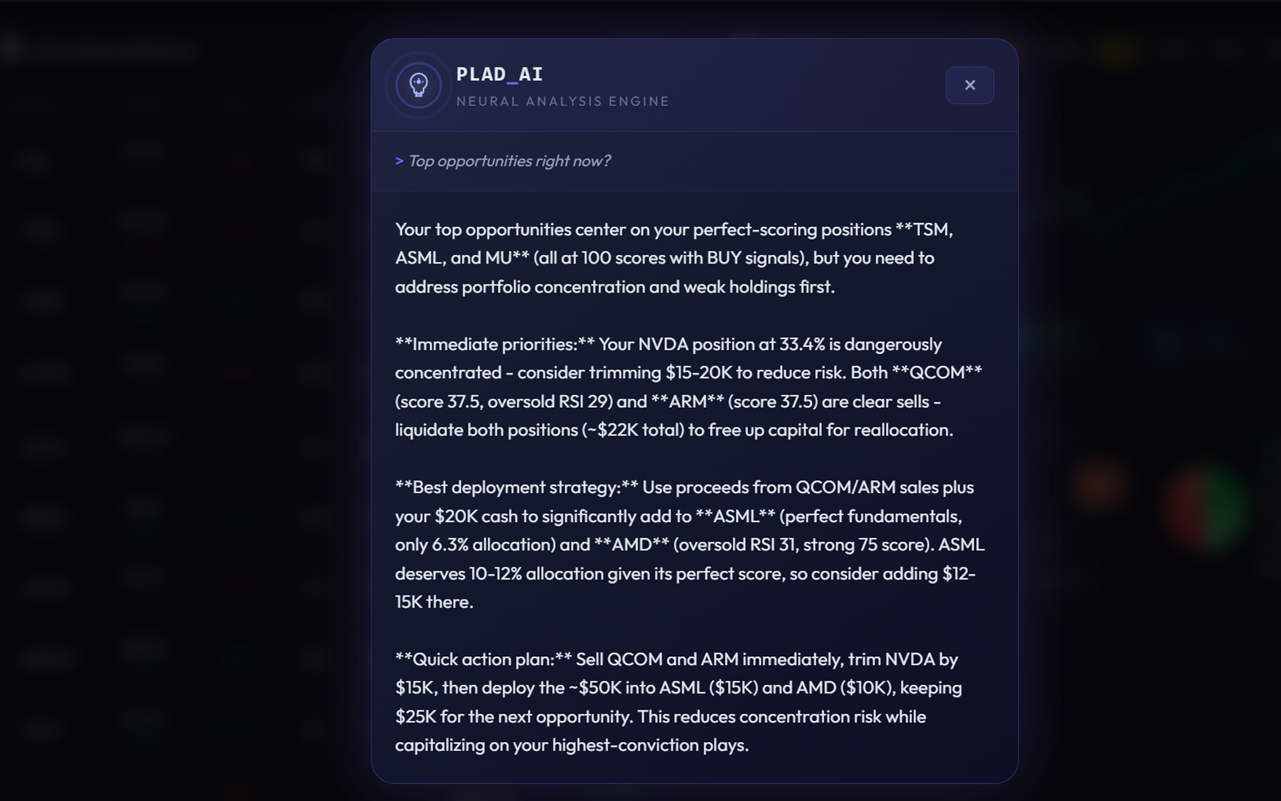Select the 'Top opportunities right now?' query
The image size is (1281, 801).
510,161
